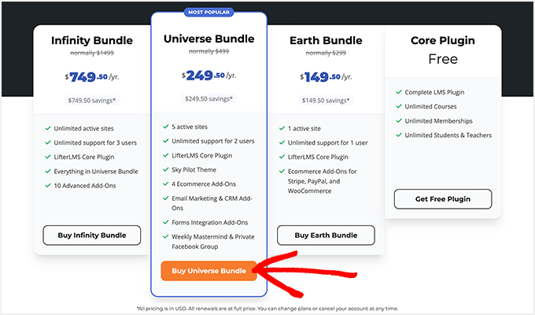Screen dimensions: 535x315
Task: Click checkmark next to 1 active site
Action: [281, 128]
